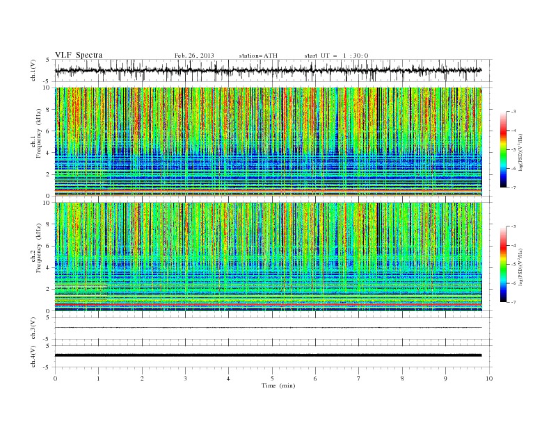Click the "Time (min)" x-axis label
Screen dimensions: 551x425
tap(278, 385)
